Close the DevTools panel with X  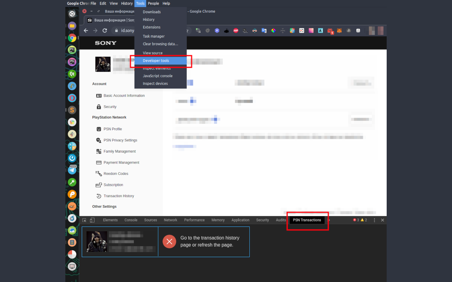[x=382, y=220]
